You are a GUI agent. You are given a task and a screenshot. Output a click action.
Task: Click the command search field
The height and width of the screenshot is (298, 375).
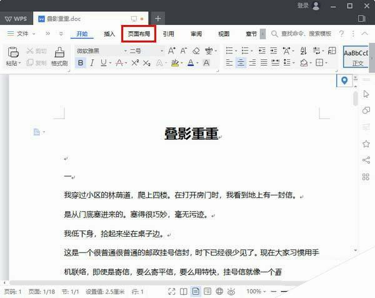(302, 34)
